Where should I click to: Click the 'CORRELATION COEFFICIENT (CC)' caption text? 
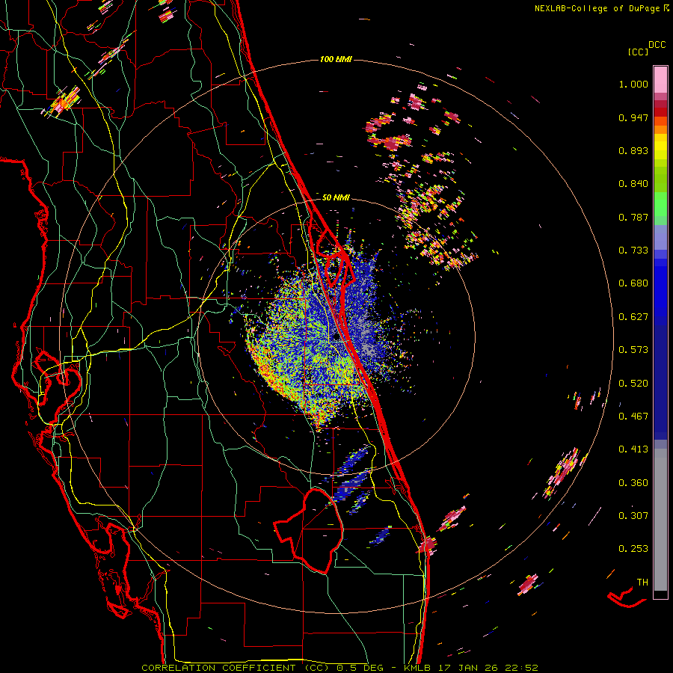[236, 668]
